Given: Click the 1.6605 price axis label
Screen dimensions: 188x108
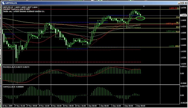Looking at the screenshot, I should click(x=183, y=20).
